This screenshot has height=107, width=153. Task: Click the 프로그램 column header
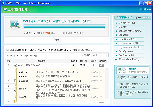tap(42, 61)
